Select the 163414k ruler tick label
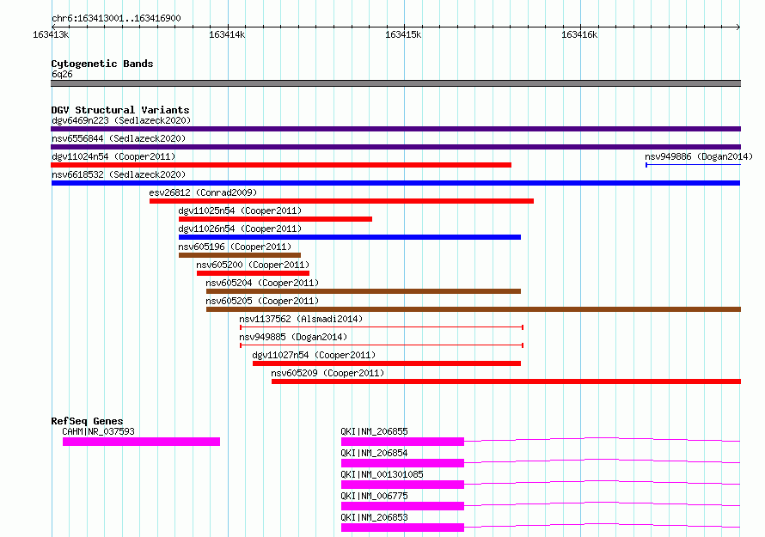The image size is (765, 537). point(227,34)
